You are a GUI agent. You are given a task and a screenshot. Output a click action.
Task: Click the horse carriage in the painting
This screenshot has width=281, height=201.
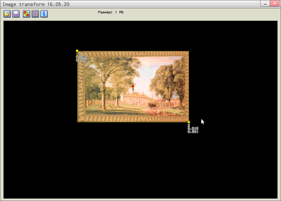[x=153, y=104]
